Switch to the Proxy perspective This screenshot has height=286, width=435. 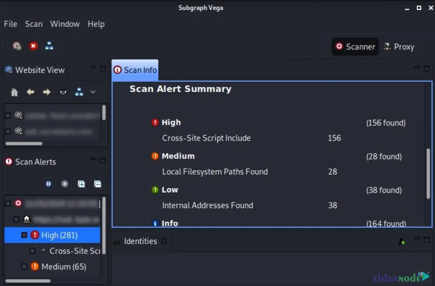point(399,46)
